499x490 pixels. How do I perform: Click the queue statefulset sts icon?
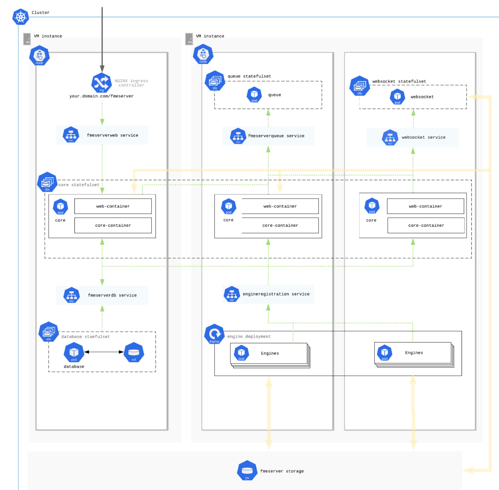215,81
